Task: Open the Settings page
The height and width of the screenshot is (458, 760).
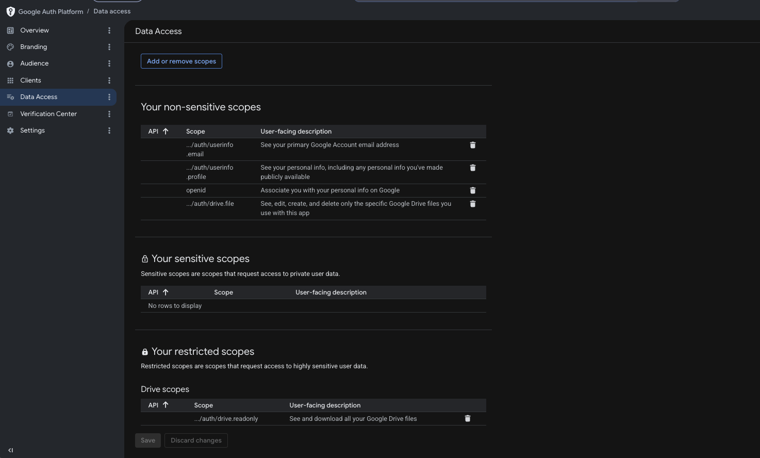Action: tap(32, 130)
